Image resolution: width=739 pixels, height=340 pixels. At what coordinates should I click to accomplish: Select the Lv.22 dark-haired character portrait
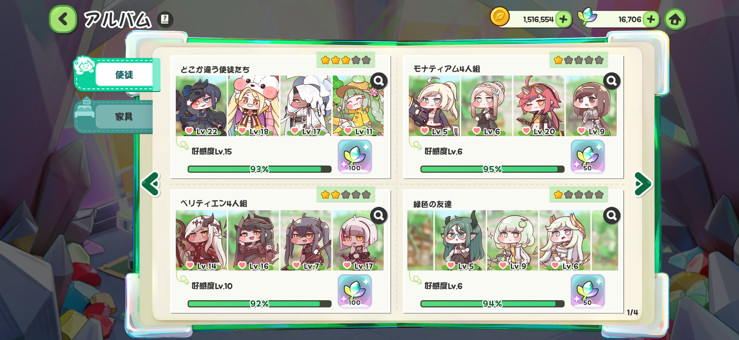pos(201,106)
